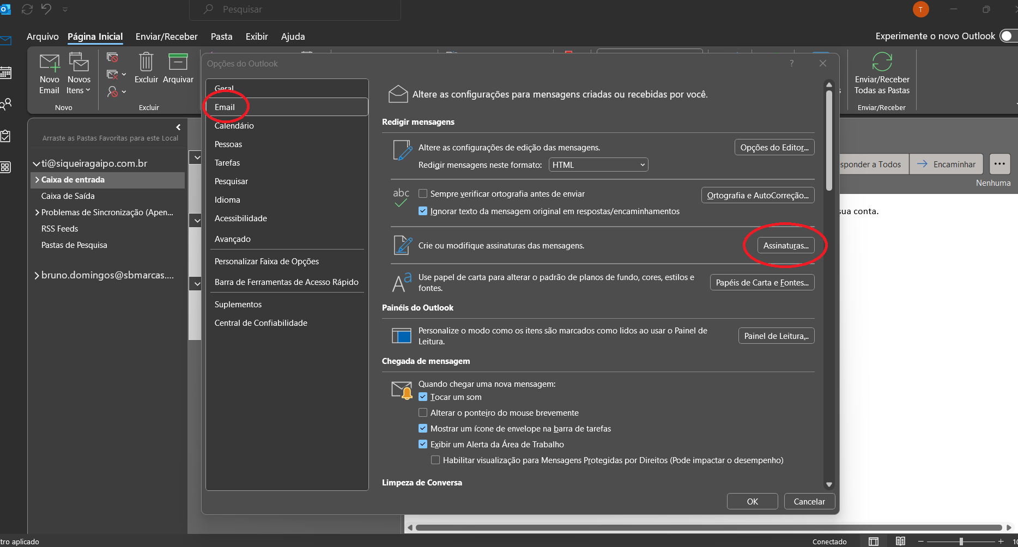Viewport: 1018px width, 547px height.
Task: Click the Excluir trash can icon
Action: pos(146,62)
